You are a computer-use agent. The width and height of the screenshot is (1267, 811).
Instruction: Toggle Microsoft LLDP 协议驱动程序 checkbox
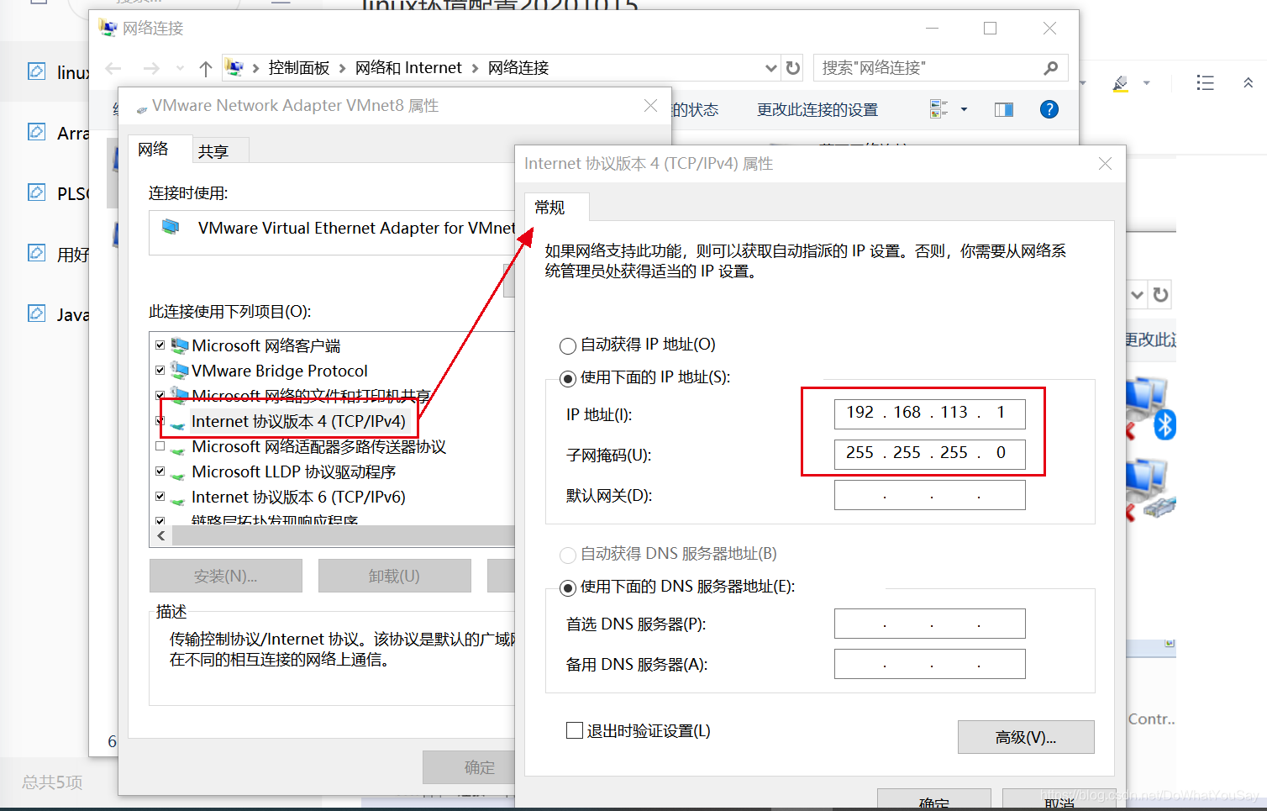[x=160, y=471]
